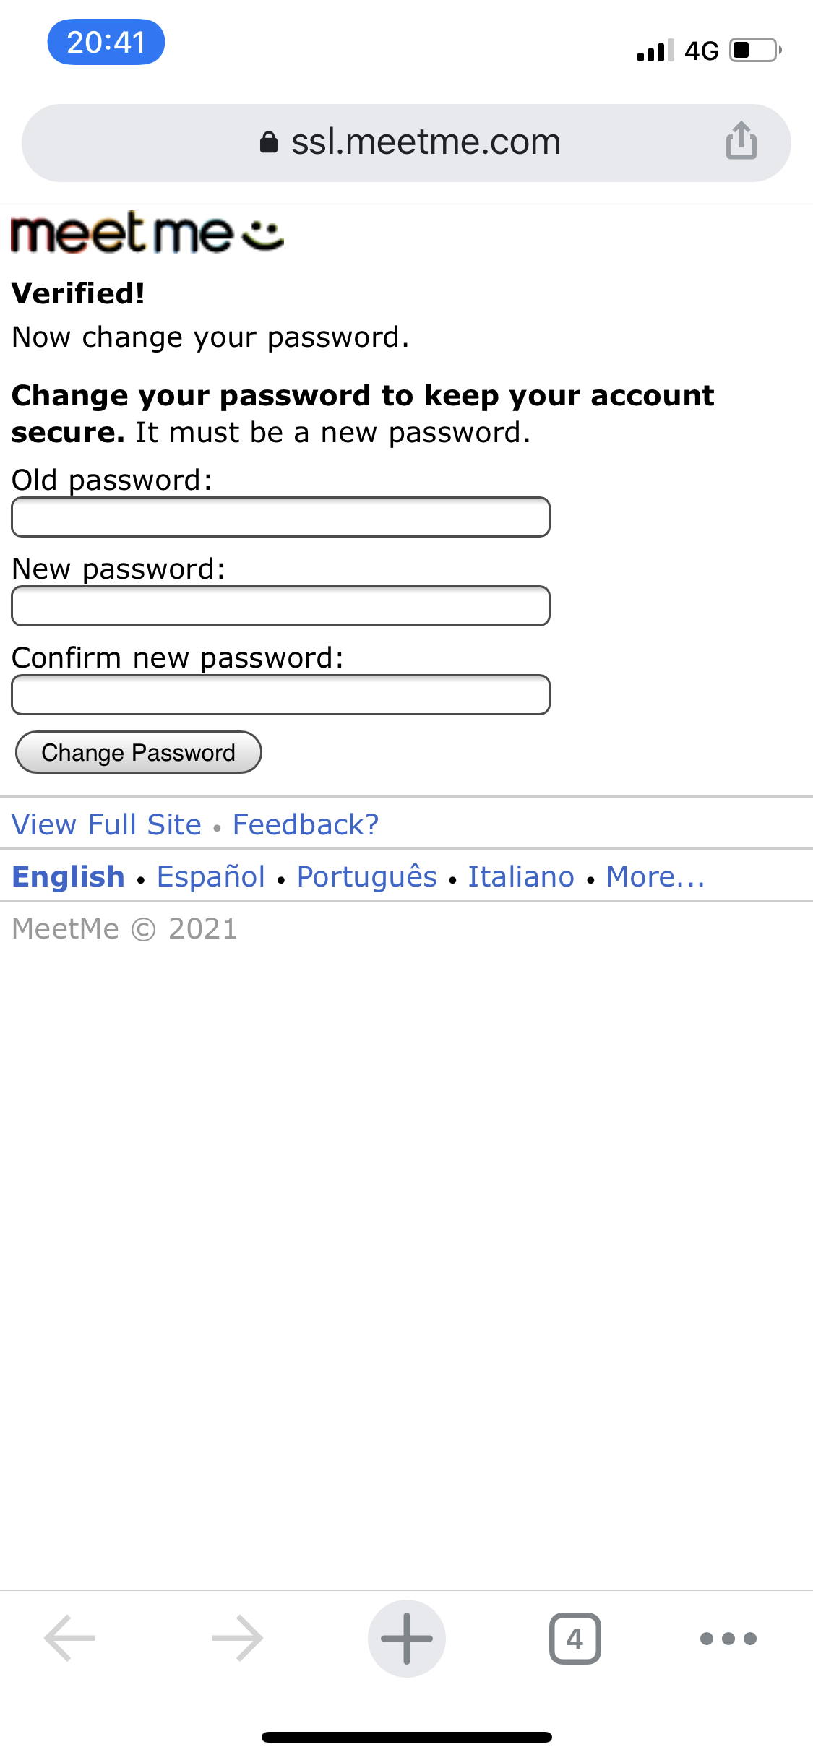Screen dimensions: 813x1760
Task: Tap the browser back arrow
Action: click(x=70, y=1638)
